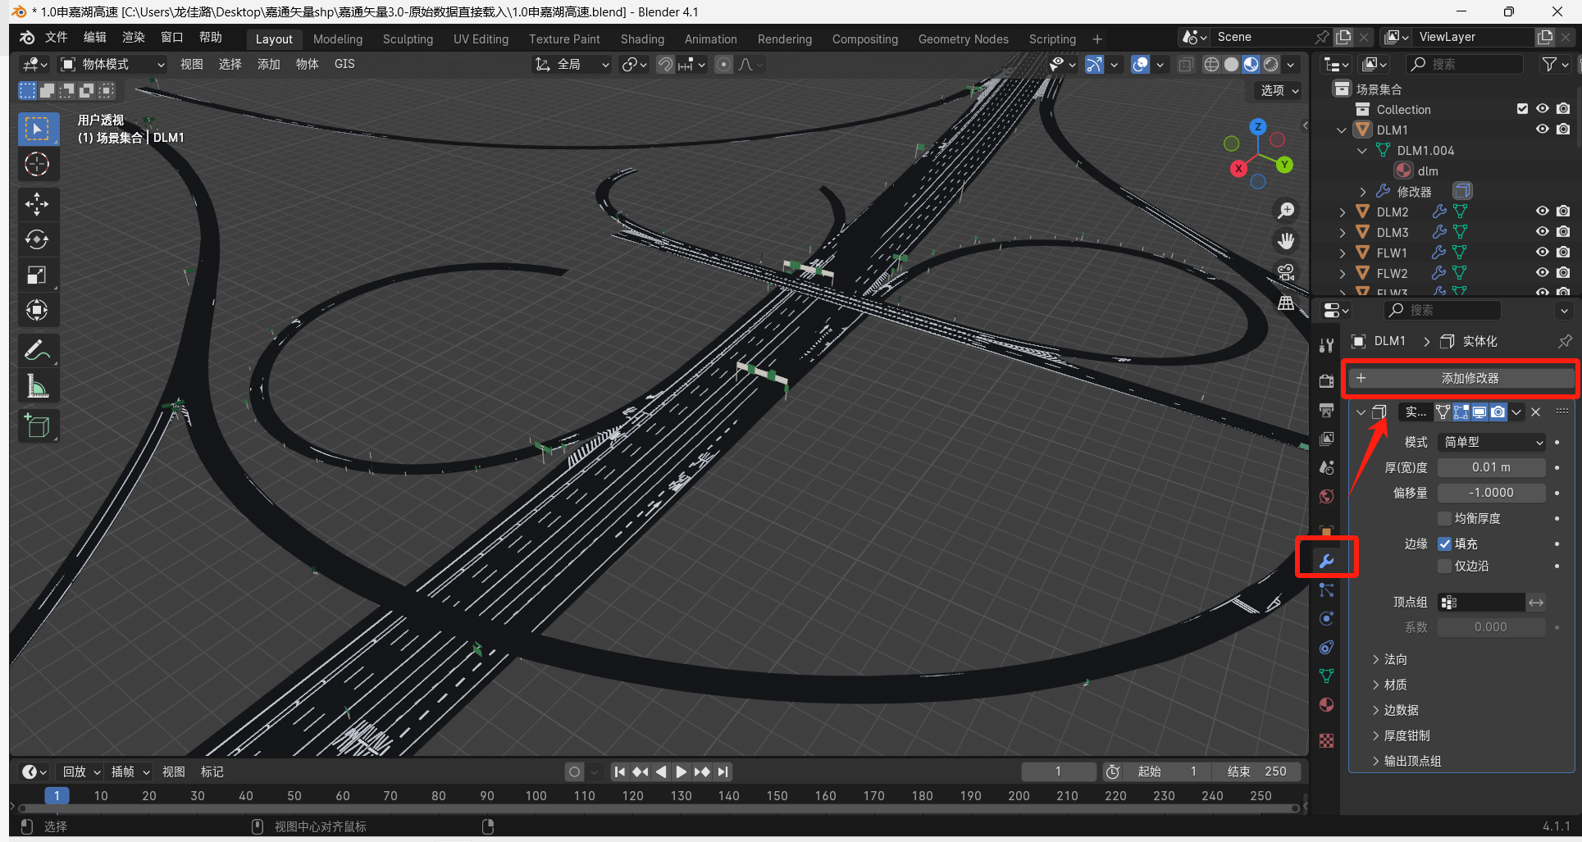Select the 3D Cursor tool
This screenshot has width=1582, height=842.
pyautogui.click(x=37, y=164)
